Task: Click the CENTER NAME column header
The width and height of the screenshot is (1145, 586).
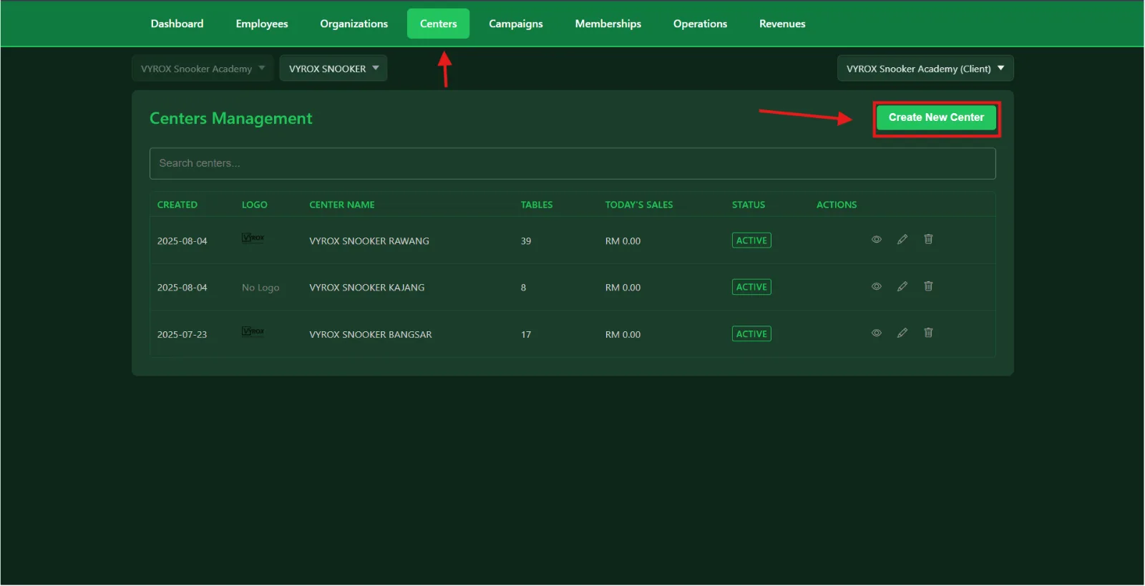Action: click(342, 205)
